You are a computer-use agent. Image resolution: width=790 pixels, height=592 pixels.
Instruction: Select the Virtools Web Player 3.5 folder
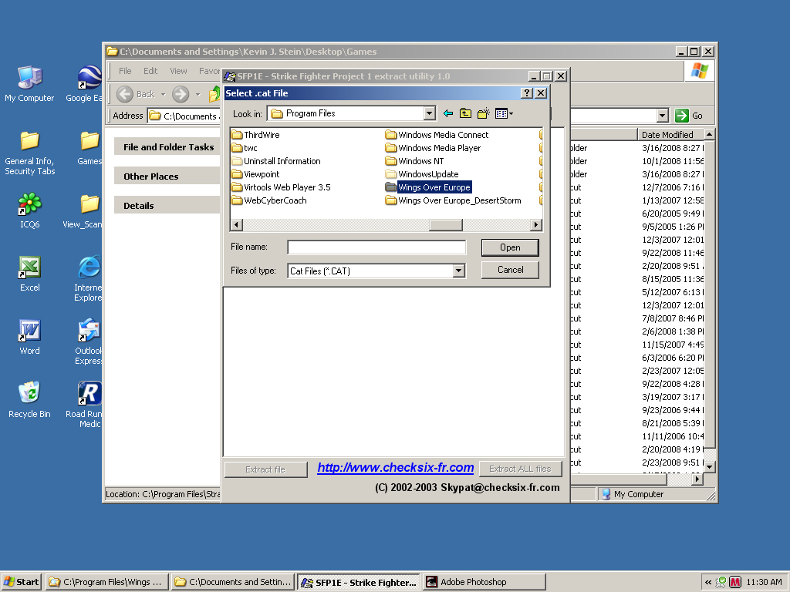[x=281, y=187]
